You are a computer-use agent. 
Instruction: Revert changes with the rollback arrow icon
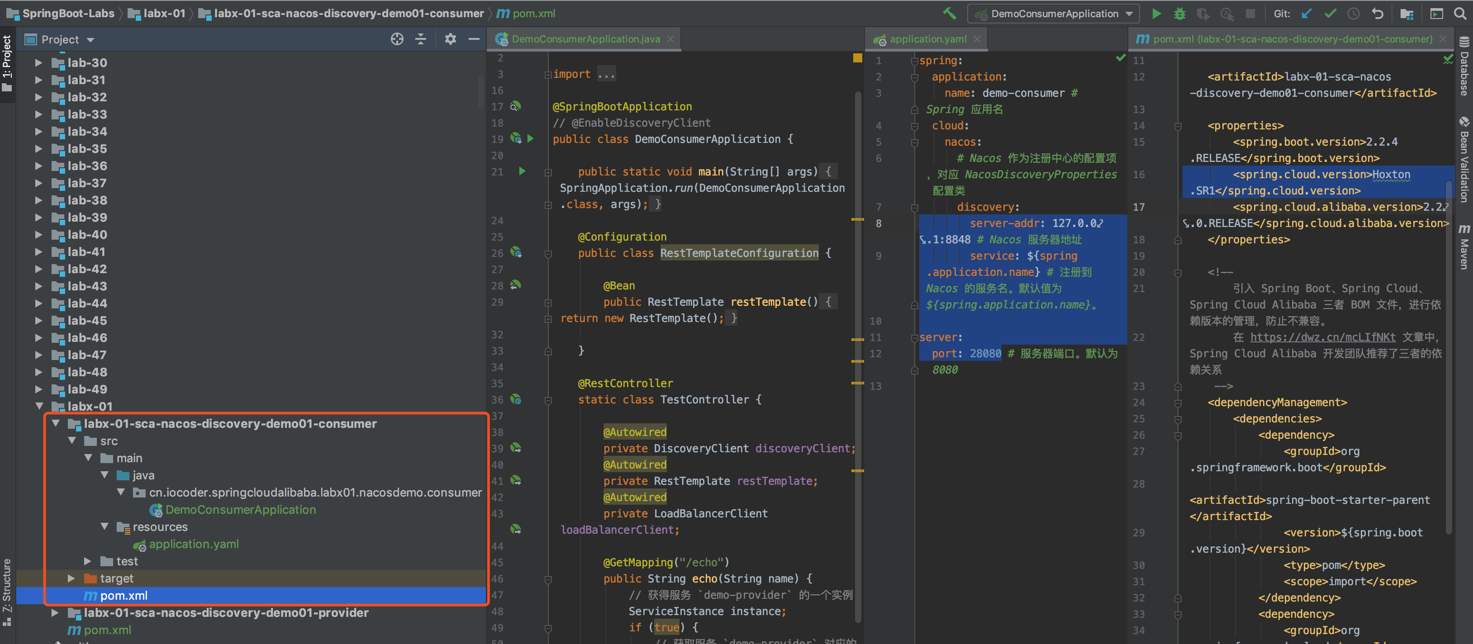click(x=1378, y=14)
